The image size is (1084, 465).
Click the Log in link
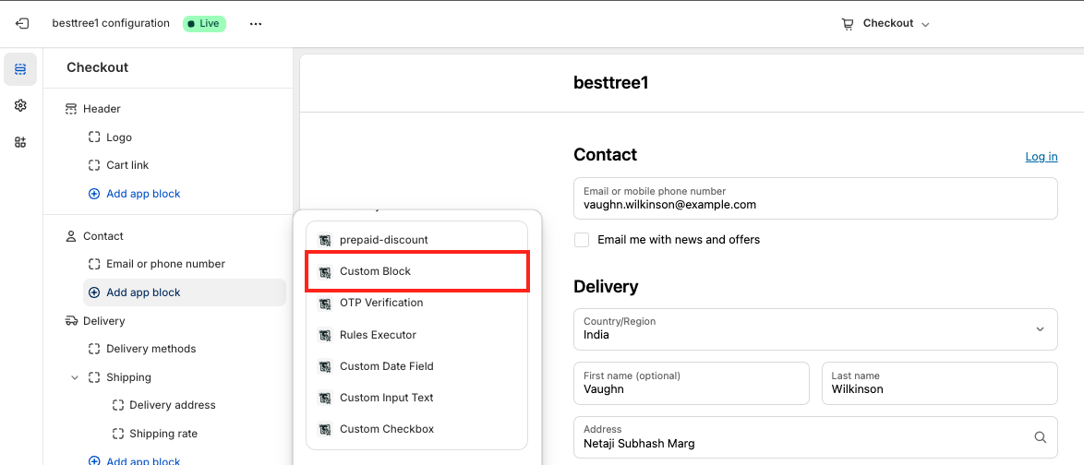pos(1041,157)
